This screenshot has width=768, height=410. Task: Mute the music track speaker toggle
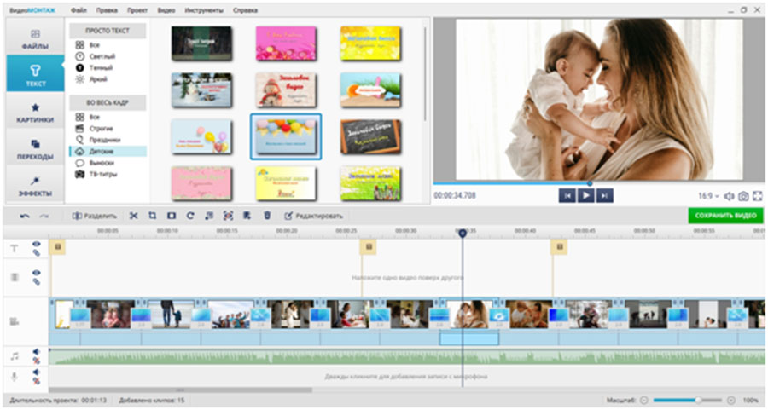pos(37,352)
